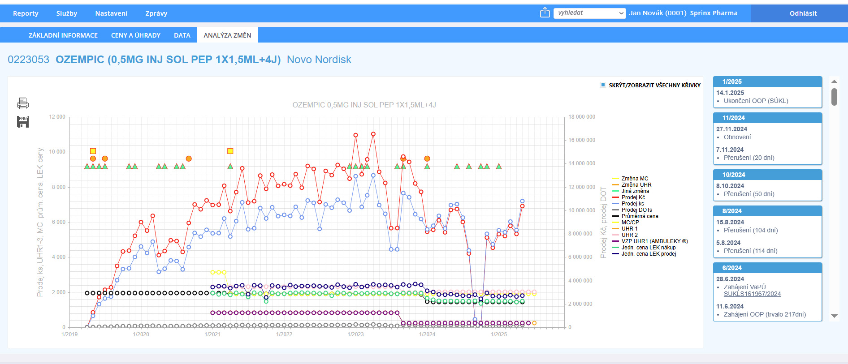Screen dimensions: 848x364
Task: Click the 14.1.2025 date entry
Action: [730, 93]
